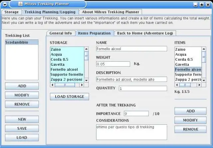Viewport: 213px width, 148px height.
Task: Click the QUANTITY input field
Action: [143, 89]
